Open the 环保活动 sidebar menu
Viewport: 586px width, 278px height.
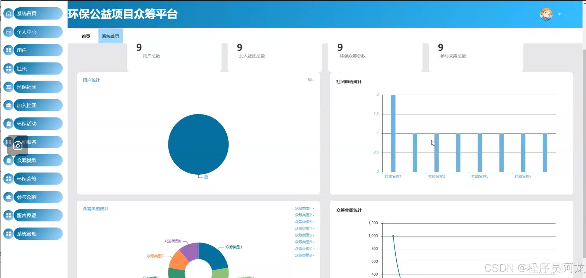38,124
